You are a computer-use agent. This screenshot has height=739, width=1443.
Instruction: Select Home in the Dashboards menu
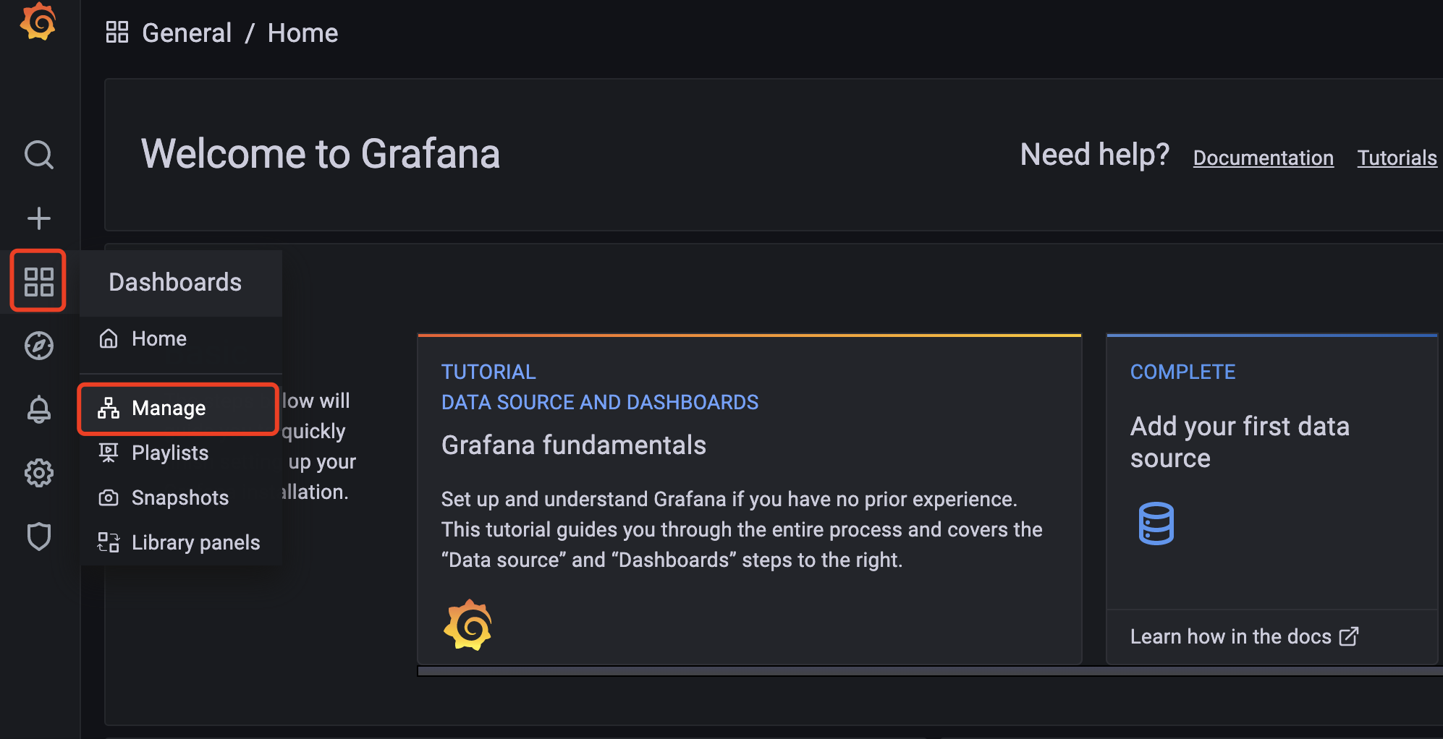coord(159,338)
